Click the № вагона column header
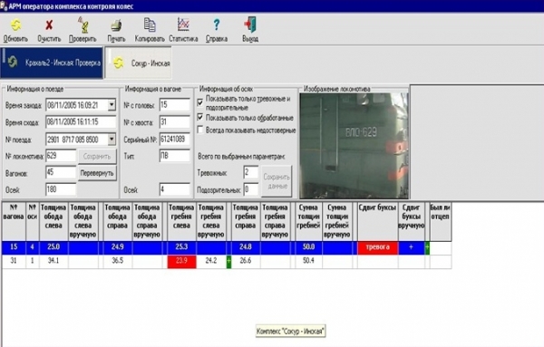 (14, 222)
